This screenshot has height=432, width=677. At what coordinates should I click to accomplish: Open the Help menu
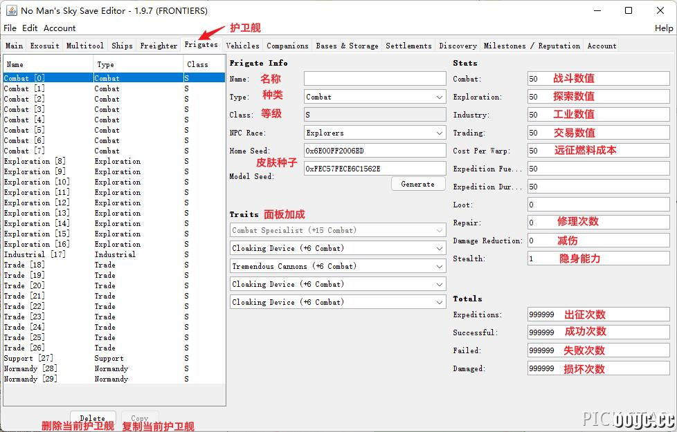[x=664, y=28]
